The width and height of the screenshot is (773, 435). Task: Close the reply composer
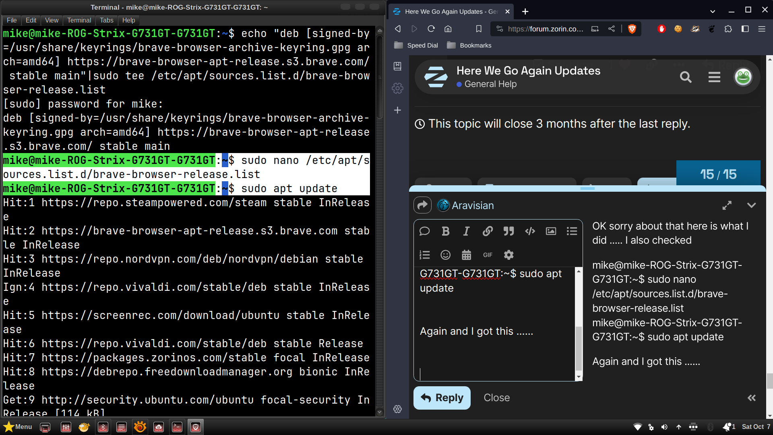pos(496,398)
